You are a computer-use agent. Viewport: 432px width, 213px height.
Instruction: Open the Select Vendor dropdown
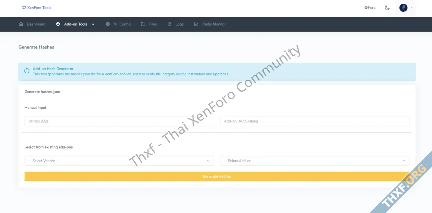119,161
